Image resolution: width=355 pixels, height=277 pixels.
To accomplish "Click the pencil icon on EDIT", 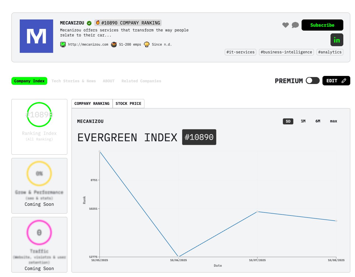I will coord(344,81).
